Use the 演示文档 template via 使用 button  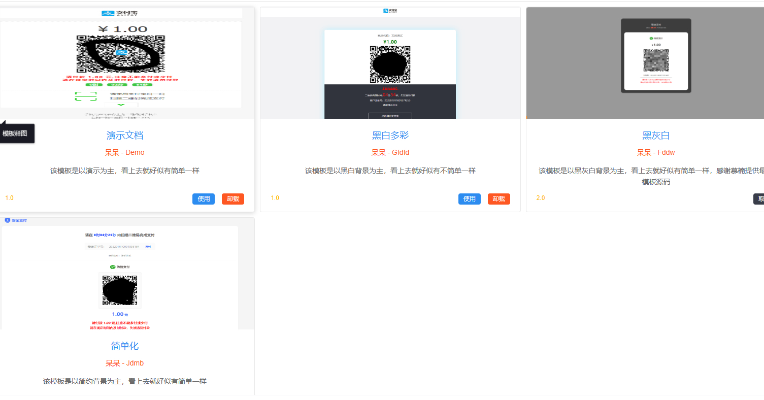click(204, 199)
